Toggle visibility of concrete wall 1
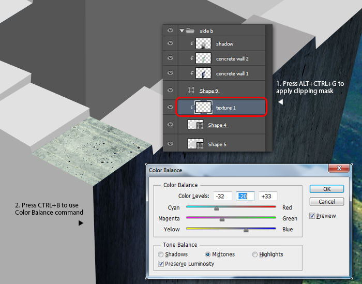This screenshot has width=362, height=284. click(170, 73)
